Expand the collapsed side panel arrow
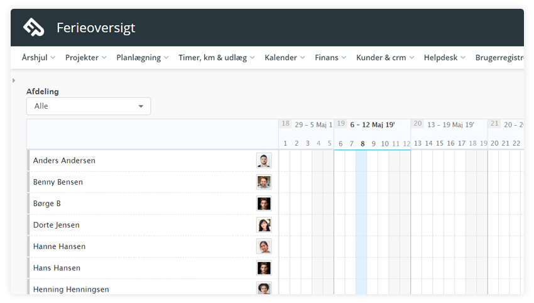 (14, 80)
